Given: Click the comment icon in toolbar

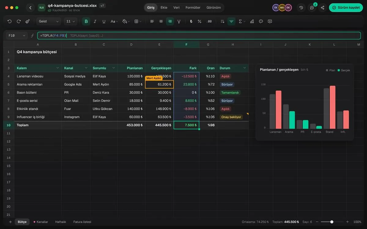Looking at the screenshot, I should click(270, 21).
